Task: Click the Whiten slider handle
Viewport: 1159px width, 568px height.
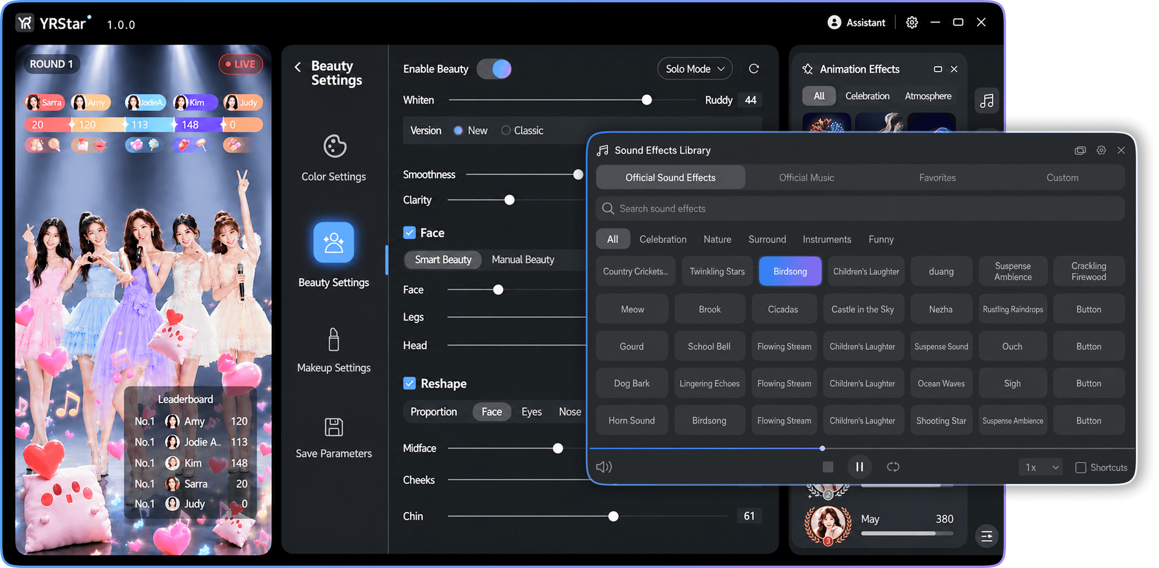Action: [646, 100]
